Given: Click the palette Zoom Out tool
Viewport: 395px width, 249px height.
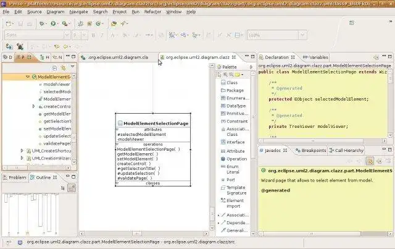Looking at the screenshot, I should click(231, 75).
